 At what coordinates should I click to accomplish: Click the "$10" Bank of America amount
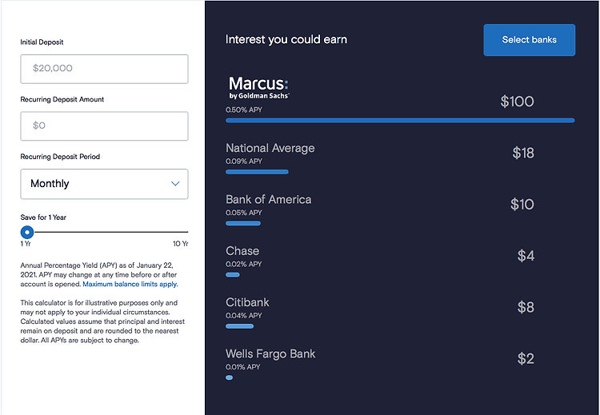tap(522, 204)
